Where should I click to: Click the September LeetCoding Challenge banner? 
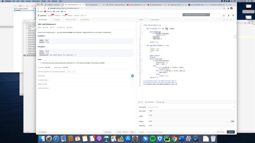click(x=196, y=15)
